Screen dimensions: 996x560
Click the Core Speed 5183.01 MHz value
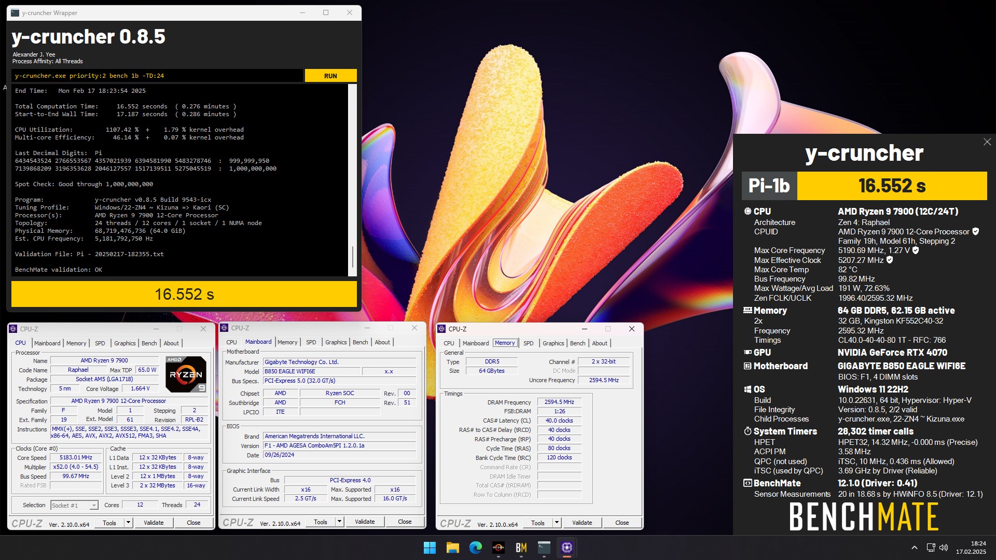tap(76, 458)
